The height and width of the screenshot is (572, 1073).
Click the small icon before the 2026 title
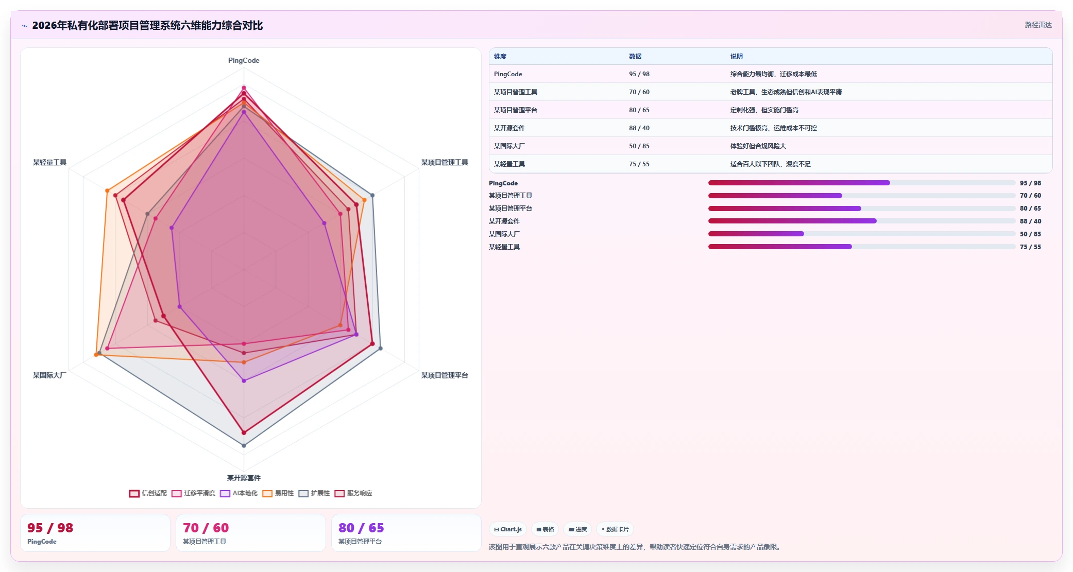coord(24,26)
